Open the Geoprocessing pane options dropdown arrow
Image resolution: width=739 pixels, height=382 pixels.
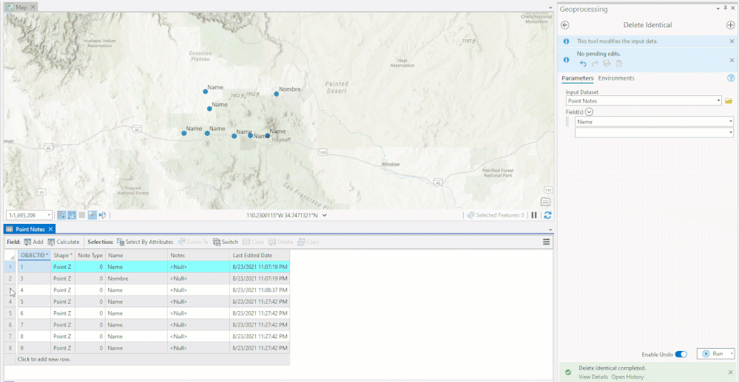coord(718,8)
